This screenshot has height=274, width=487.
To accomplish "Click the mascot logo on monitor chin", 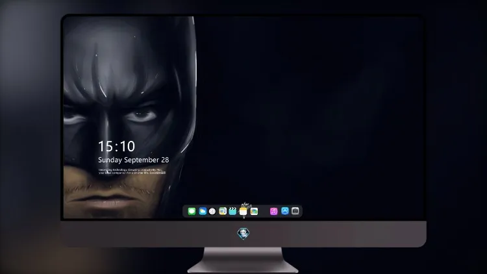I will point(243,234).
